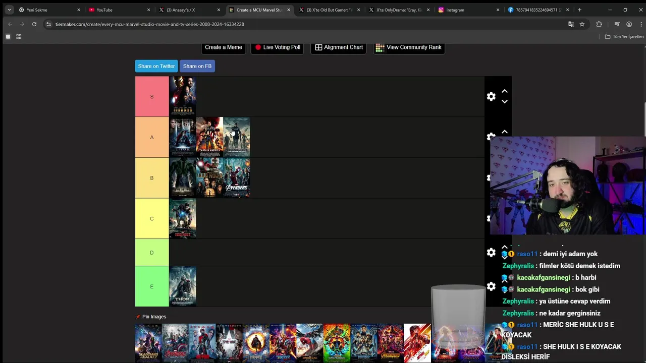Select the Black Panther poster in image pool
646x363 pixels.
point(363,343)
